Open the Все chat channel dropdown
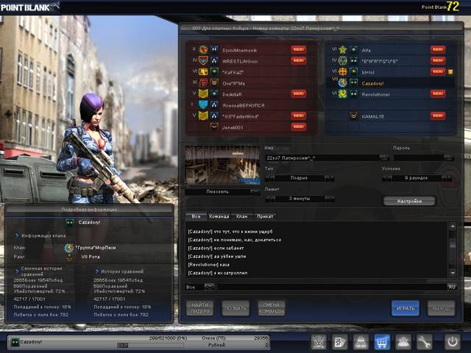Screen dimensions: 471x353 [209, 287]
